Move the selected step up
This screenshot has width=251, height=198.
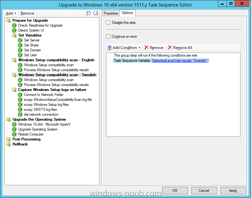tap(89, 13)
